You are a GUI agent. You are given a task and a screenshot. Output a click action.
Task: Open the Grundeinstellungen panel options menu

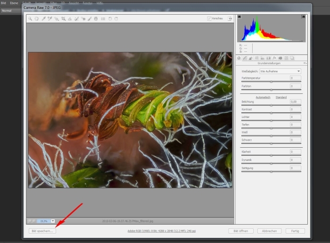click(305, 63)
